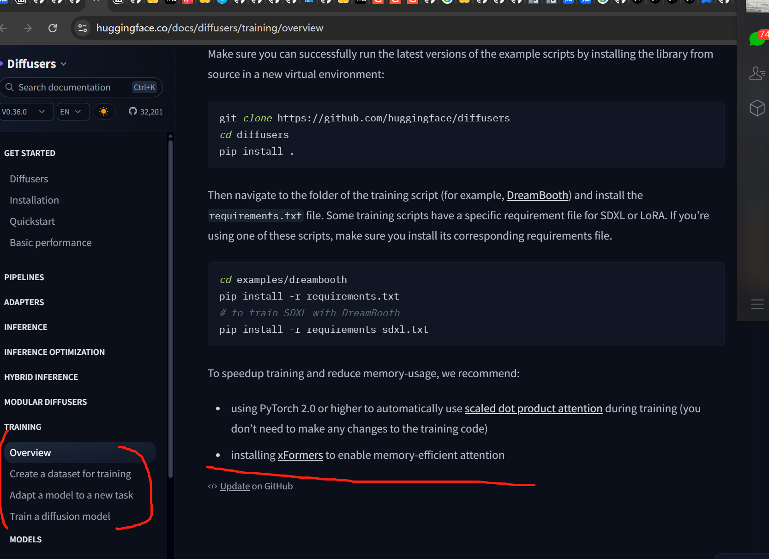Image resolution: width=769 pixels, height=559 pixels.
Task: Open scaled dot product attention link
Action: pyautogui.click(x=534, y=409)
